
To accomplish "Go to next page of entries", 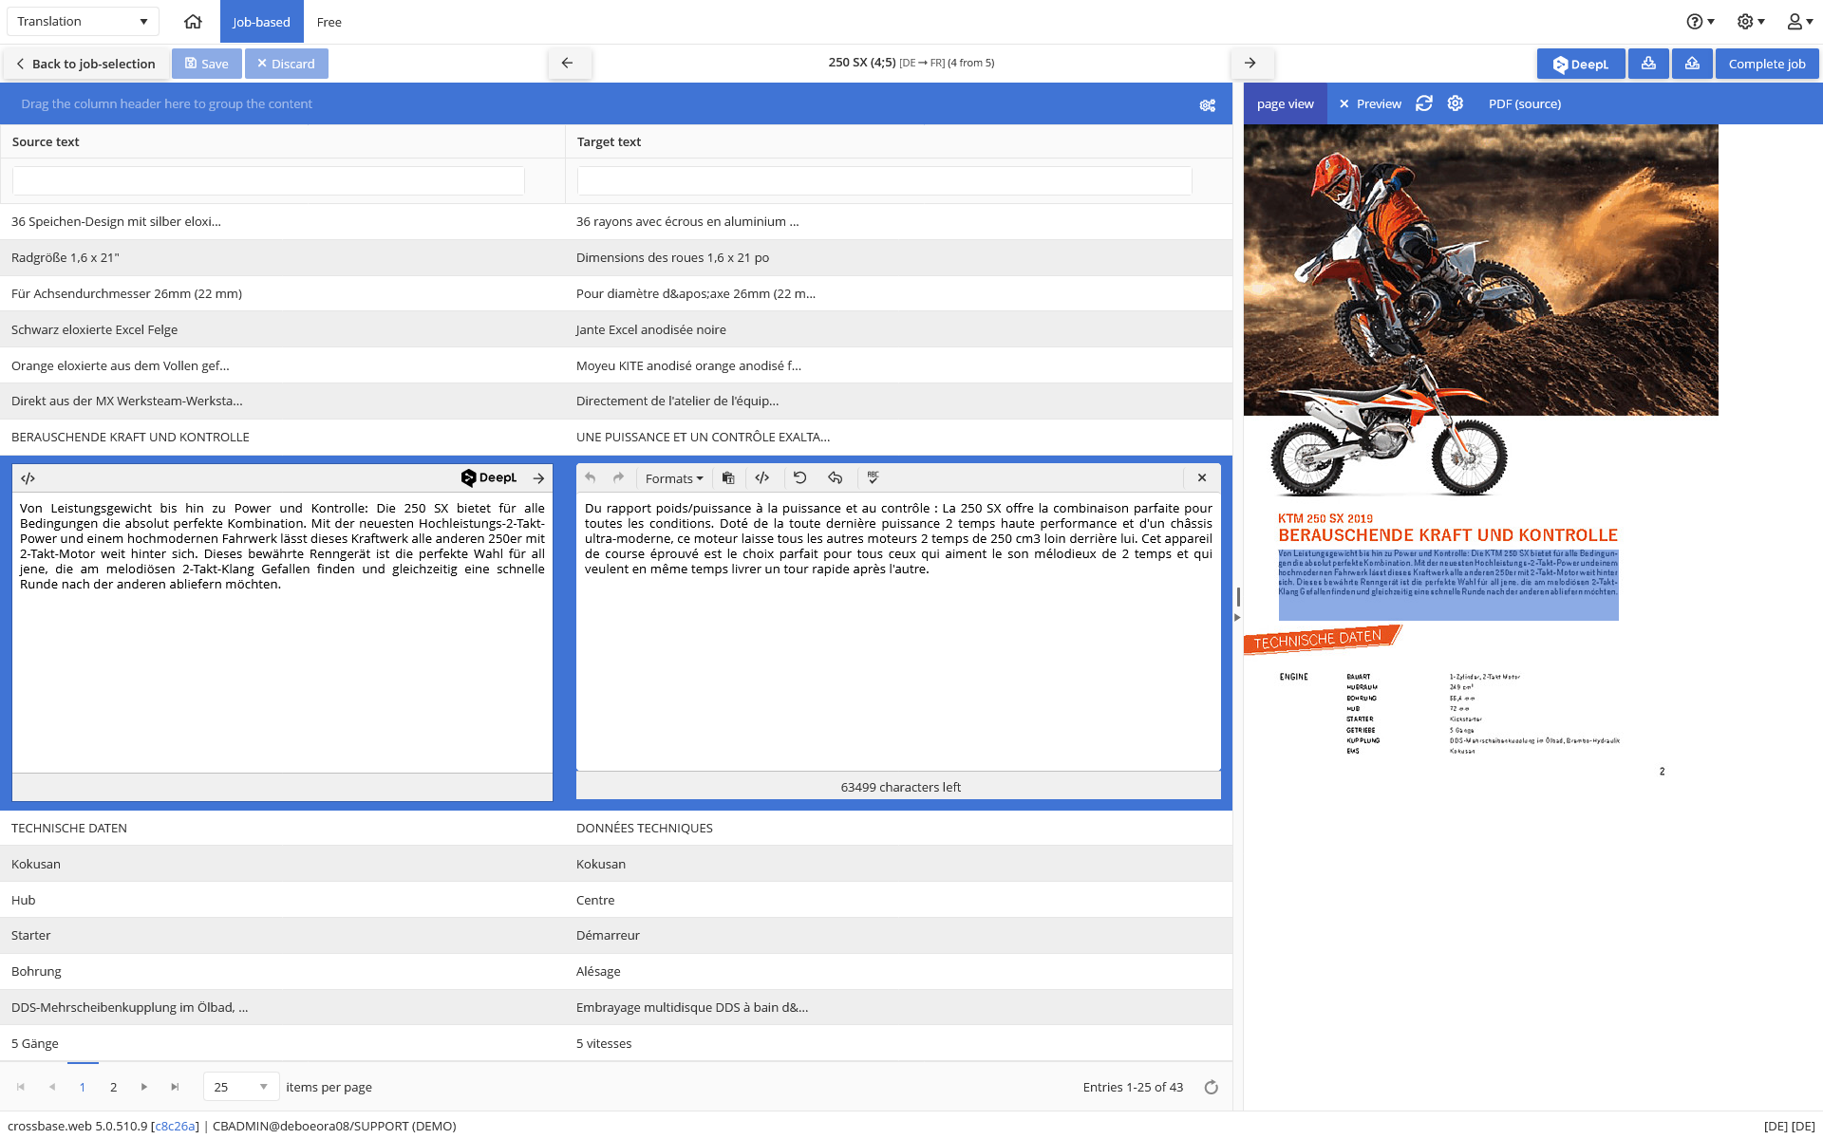I will tap(144, 1087).
